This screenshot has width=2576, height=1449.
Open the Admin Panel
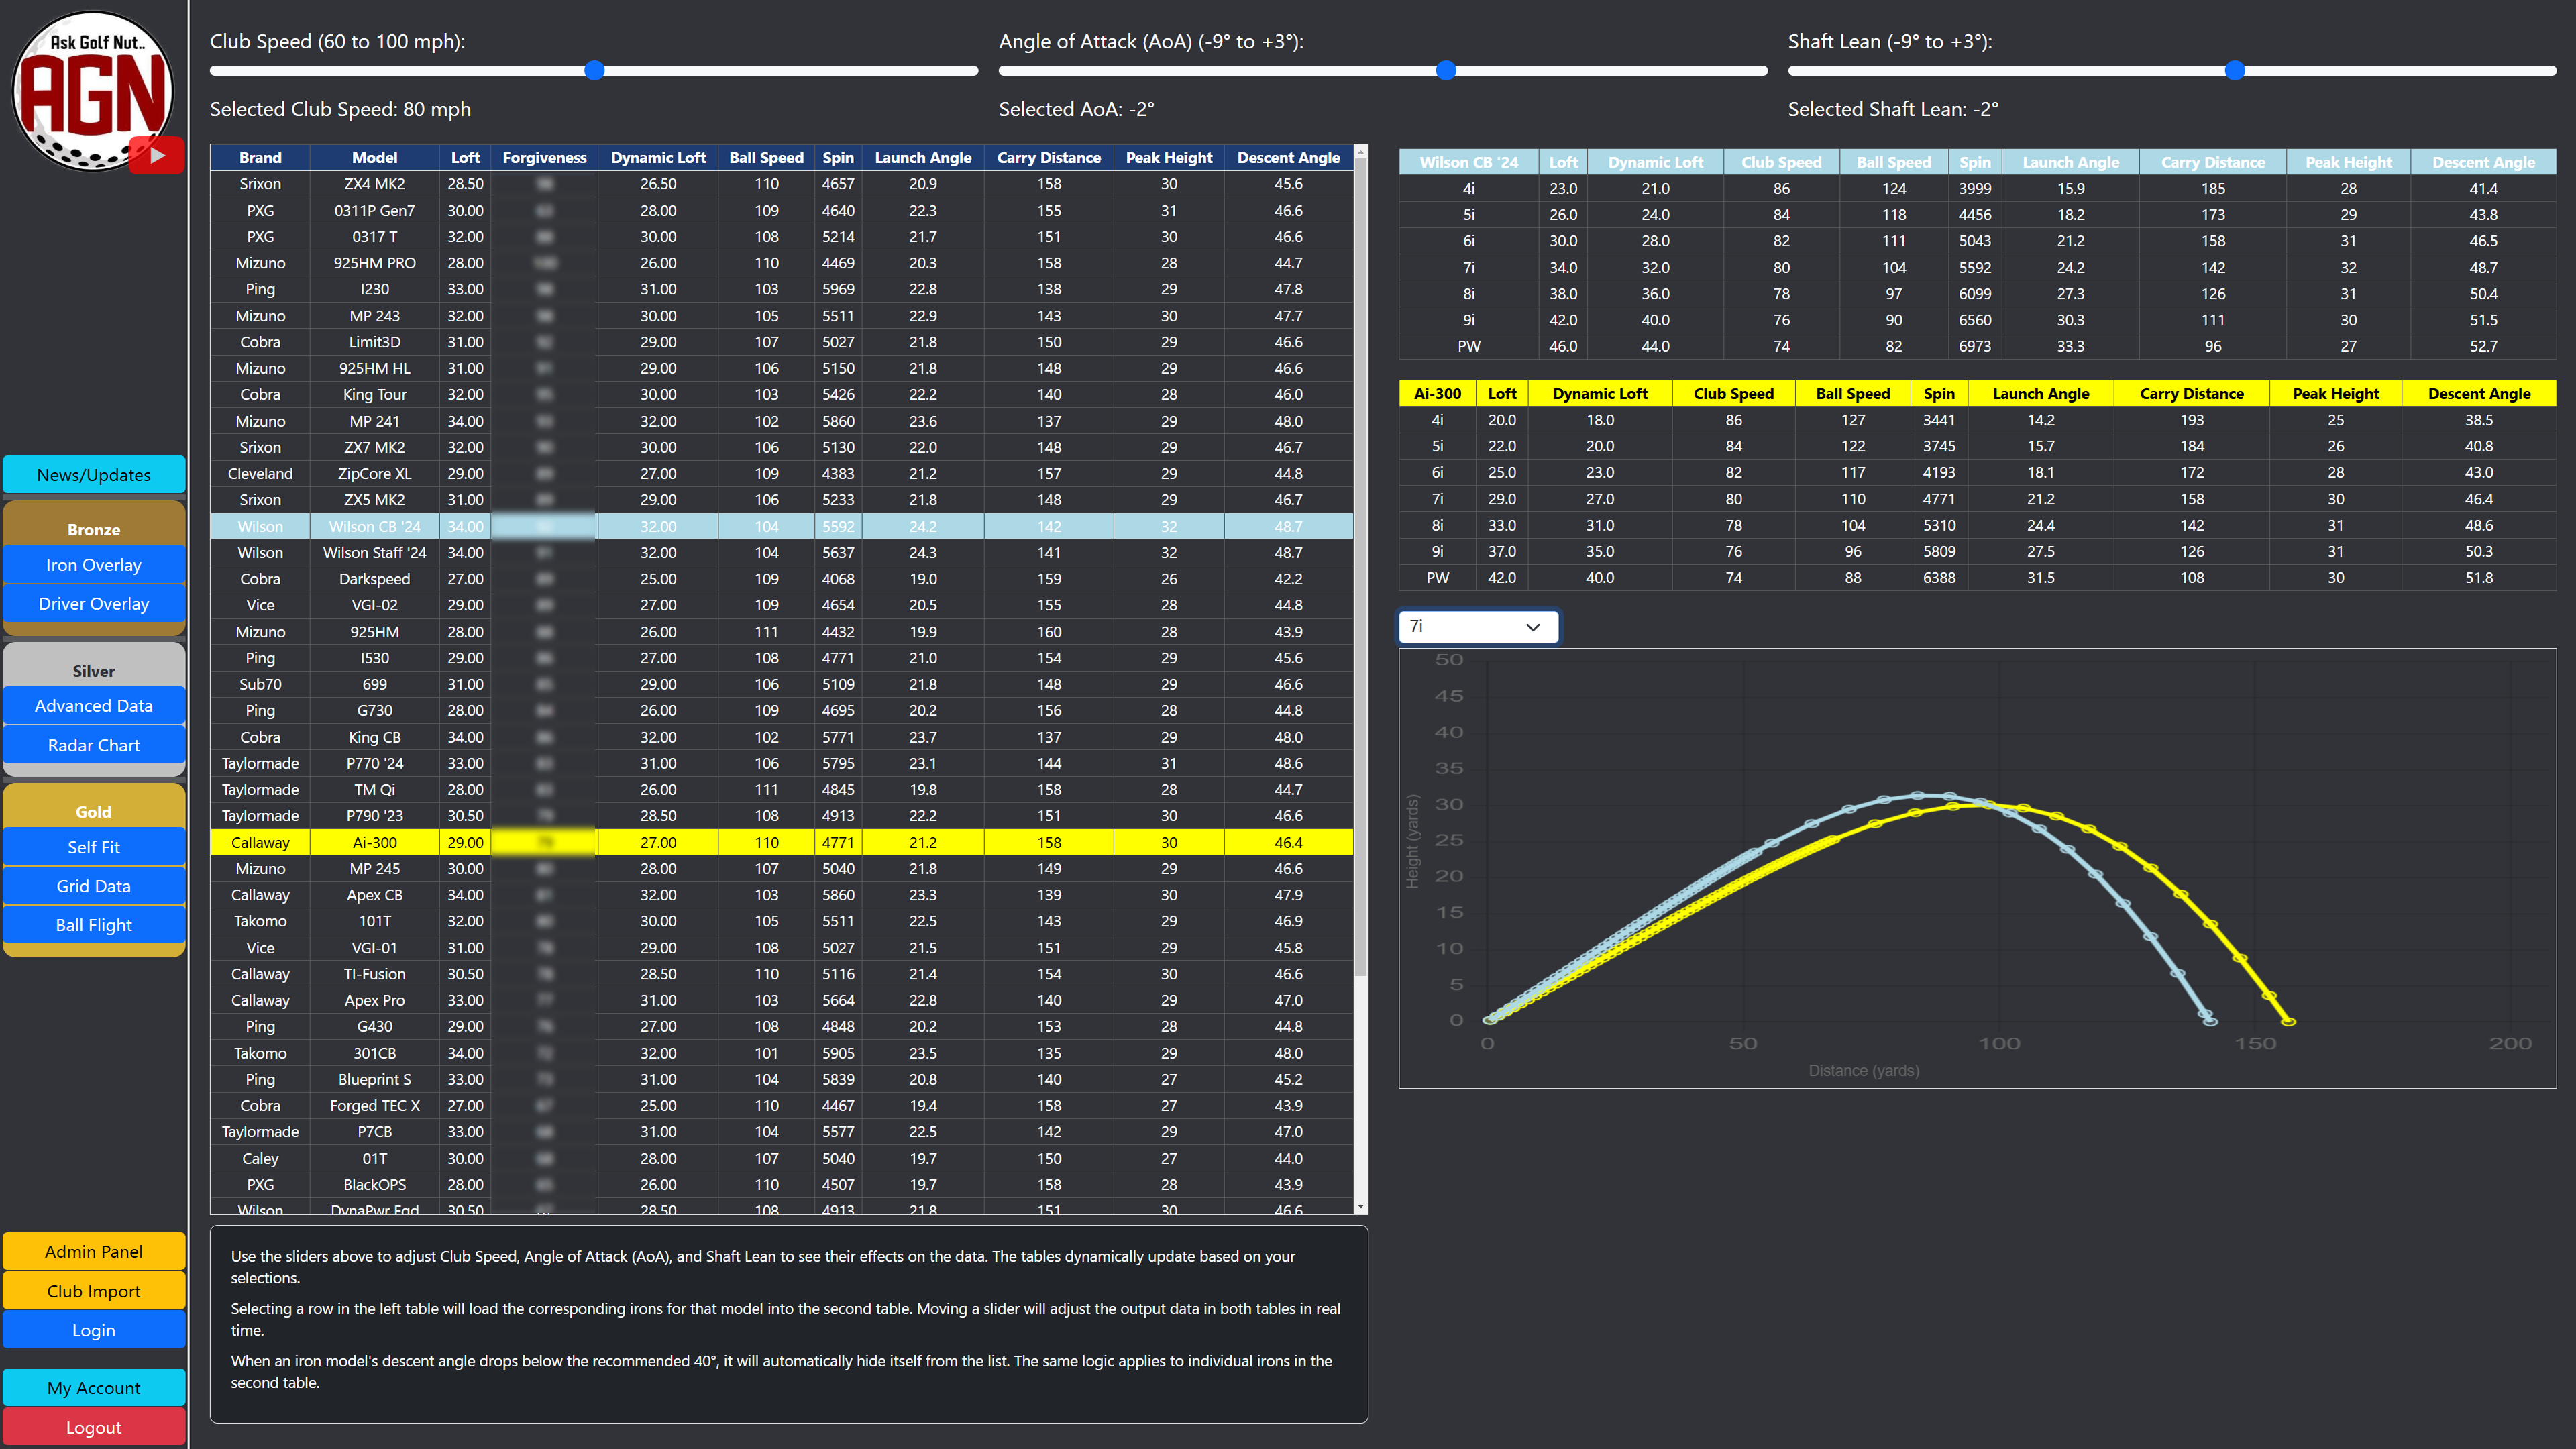93,1252
